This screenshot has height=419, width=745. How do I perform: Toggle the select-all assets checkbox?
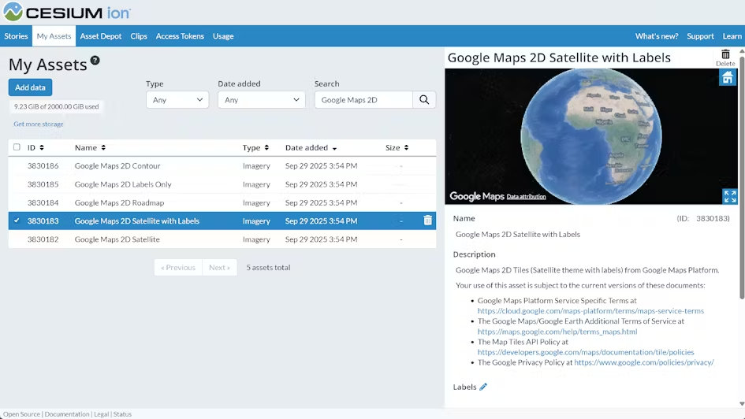click(x=17, y=147)
